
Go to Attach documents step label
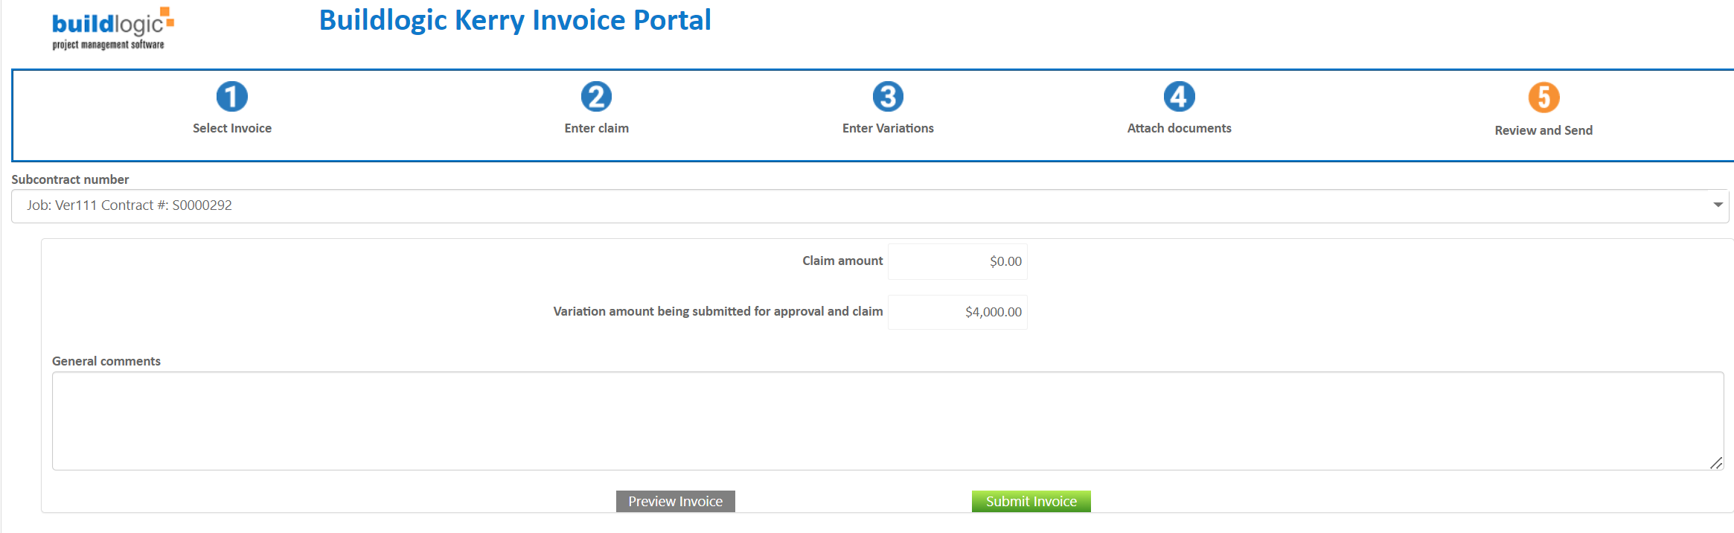click(x=1179, y=128)
